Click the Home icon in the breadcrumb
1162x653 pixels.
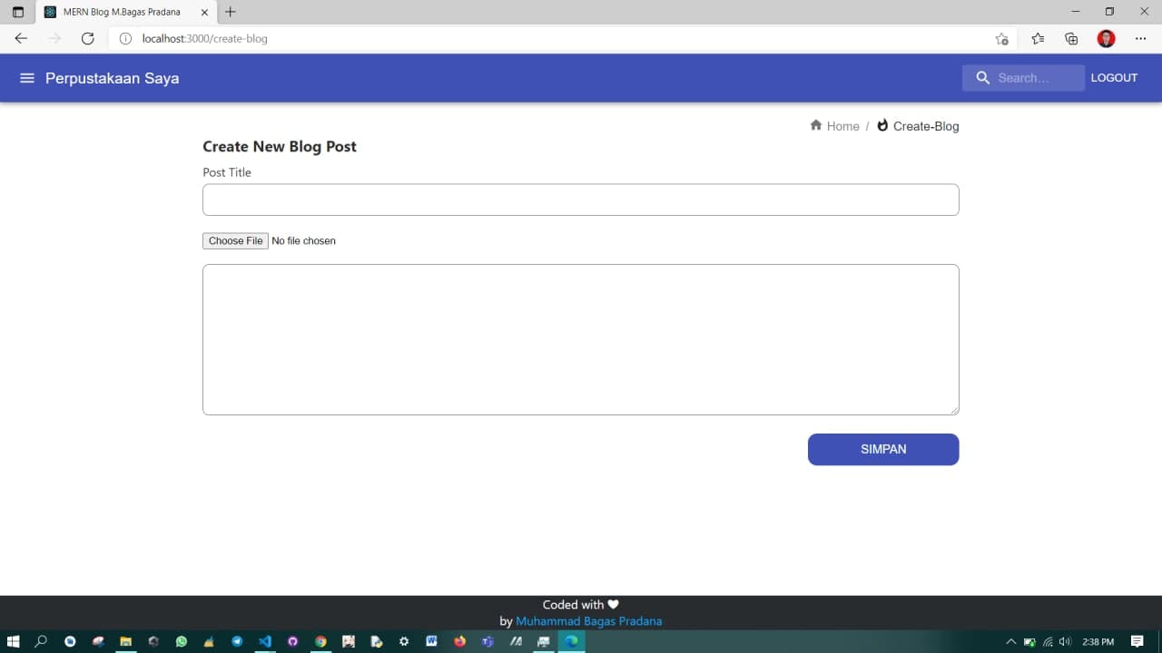pos(816,125)
